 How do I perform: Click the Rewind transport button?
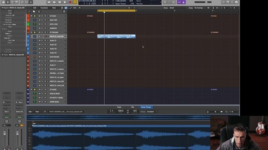pyautogui.click(x=49, y=2)
